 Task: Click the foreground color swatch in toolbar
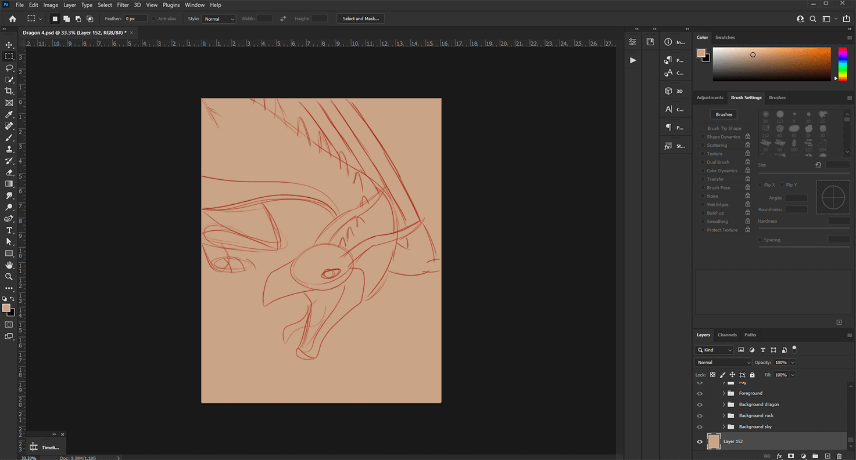point(6,308)
